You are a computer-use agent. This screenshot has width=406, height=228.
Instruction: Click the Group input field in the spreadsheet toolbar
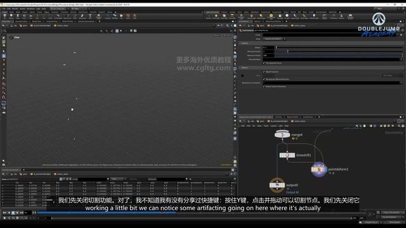pyautogui.click(x=92, y=179)
